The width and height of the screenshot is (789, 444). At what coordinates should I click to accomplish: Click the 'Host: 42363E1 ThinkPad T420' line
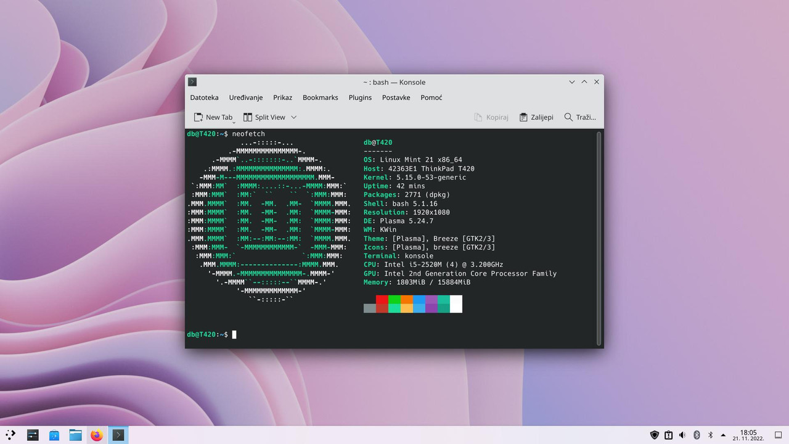click(x=419, y=168)
